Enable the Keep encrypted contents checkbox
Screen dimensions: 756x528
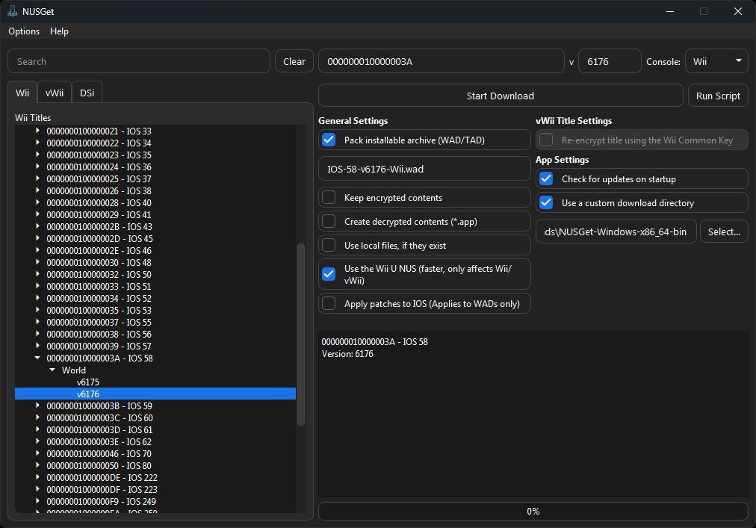pos(329,198)
